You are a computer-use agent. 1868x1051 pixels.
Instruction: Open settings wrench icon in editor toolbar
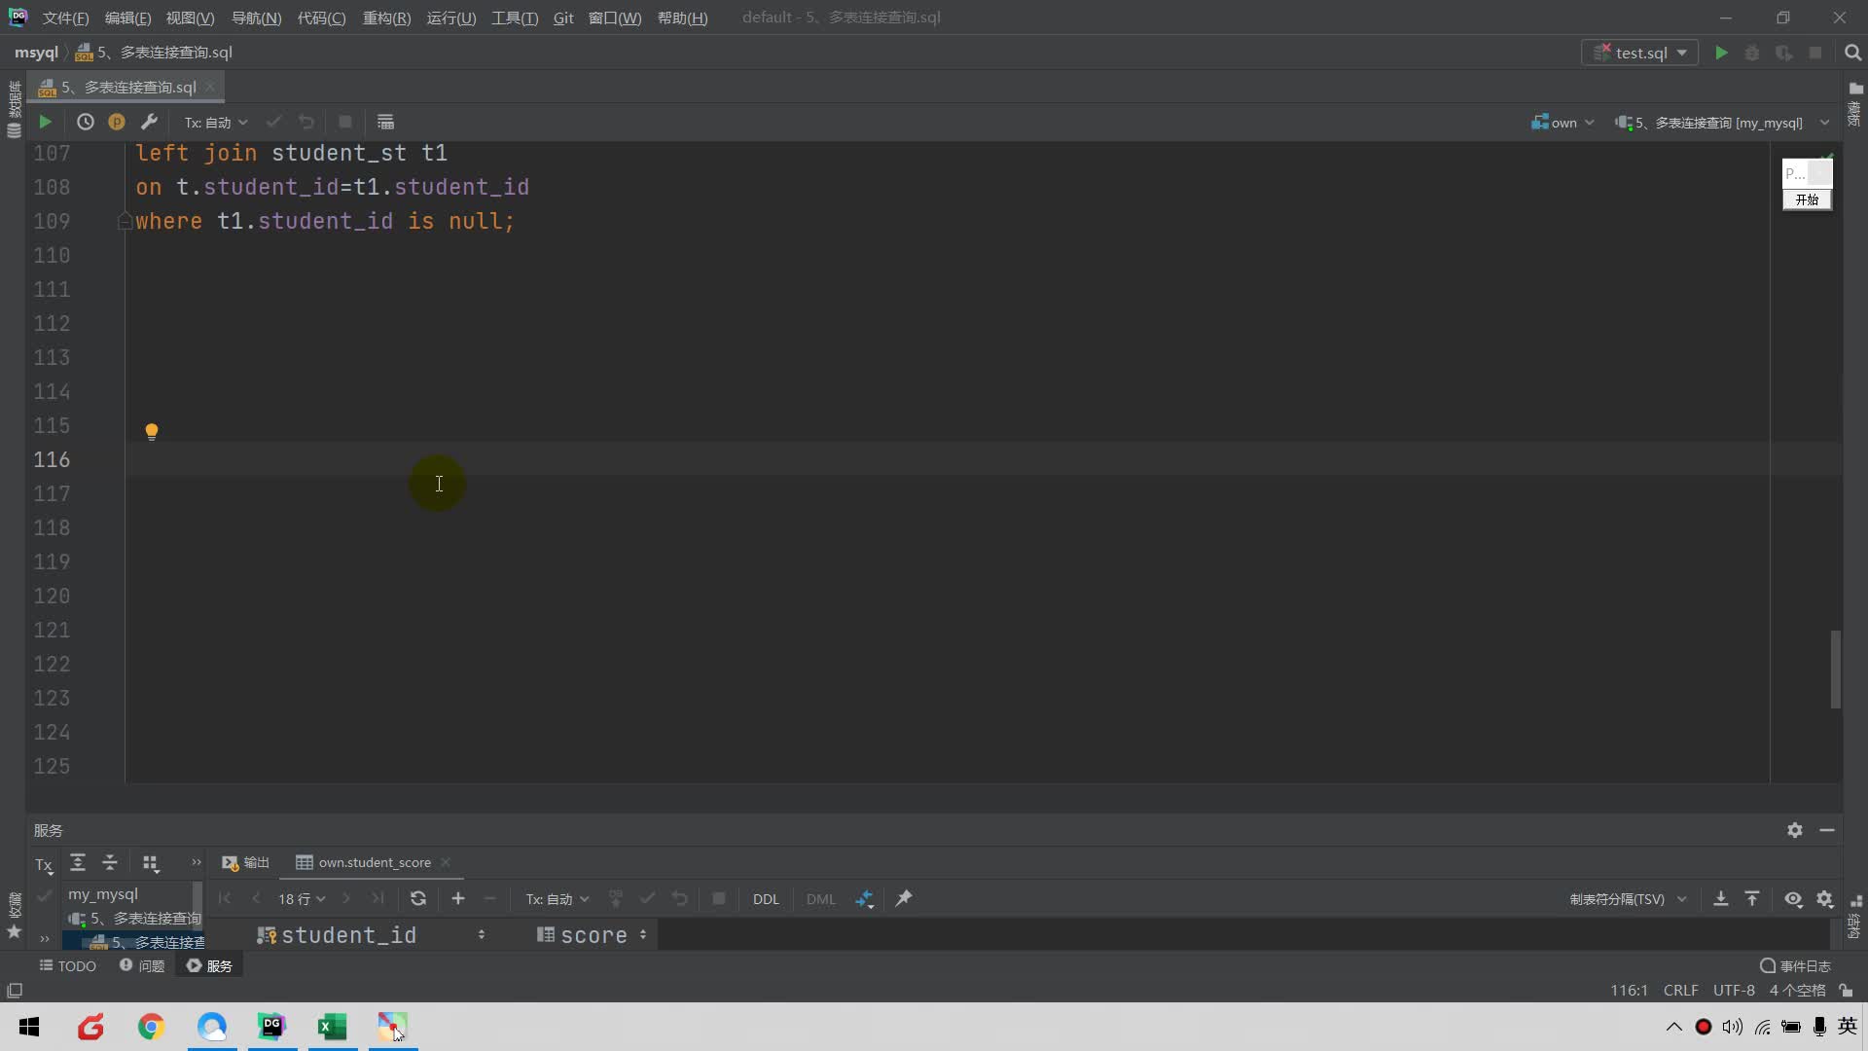(x=149, y=122)
